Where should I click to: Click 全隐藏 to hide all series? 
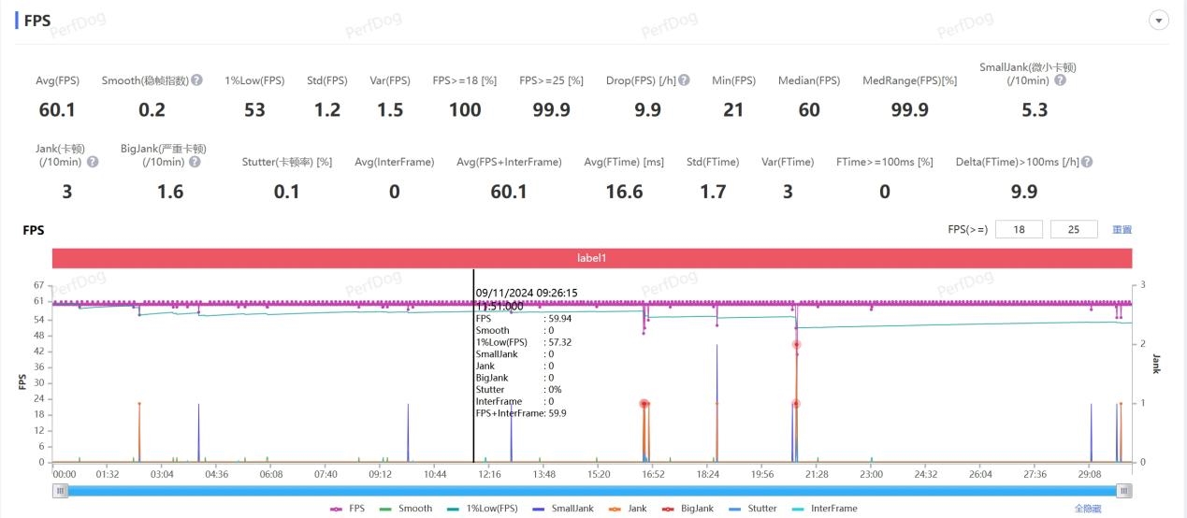click(x=1088, y=509)
